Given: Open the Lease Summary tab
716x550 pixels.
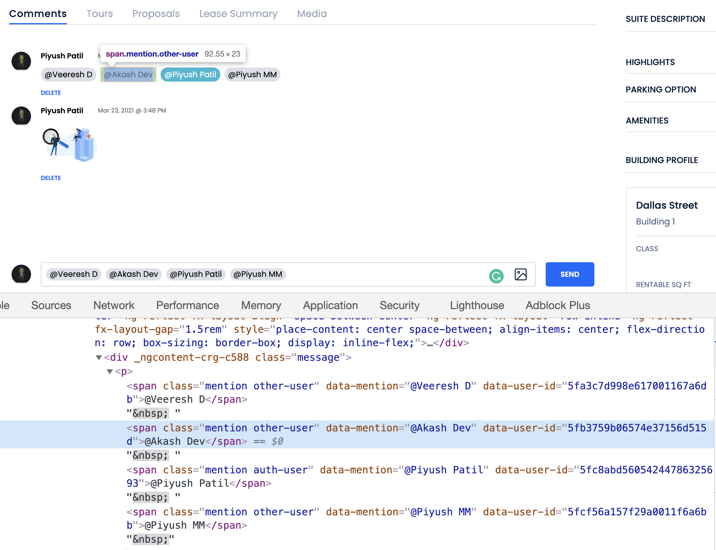Looking at the screenshot, I should [x=238, y=14].
